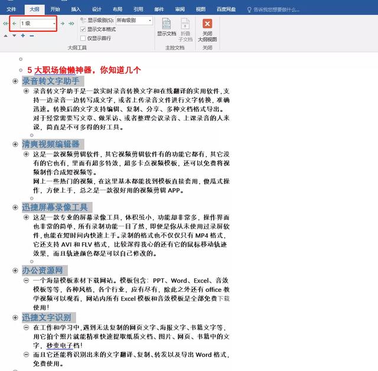Collapse selected item with minus icon
Screen dimensions: 378x371
click(x=31, y=35)
